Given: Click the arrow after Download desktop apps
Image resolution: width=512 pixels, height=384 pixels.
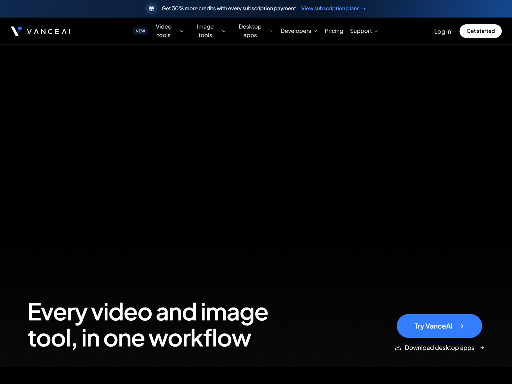Looking at the screenshot, I should point(482,347).
